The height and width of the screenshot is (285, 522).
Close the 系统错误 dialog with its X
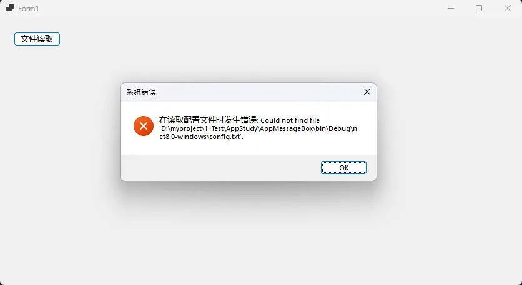(367, 92)
